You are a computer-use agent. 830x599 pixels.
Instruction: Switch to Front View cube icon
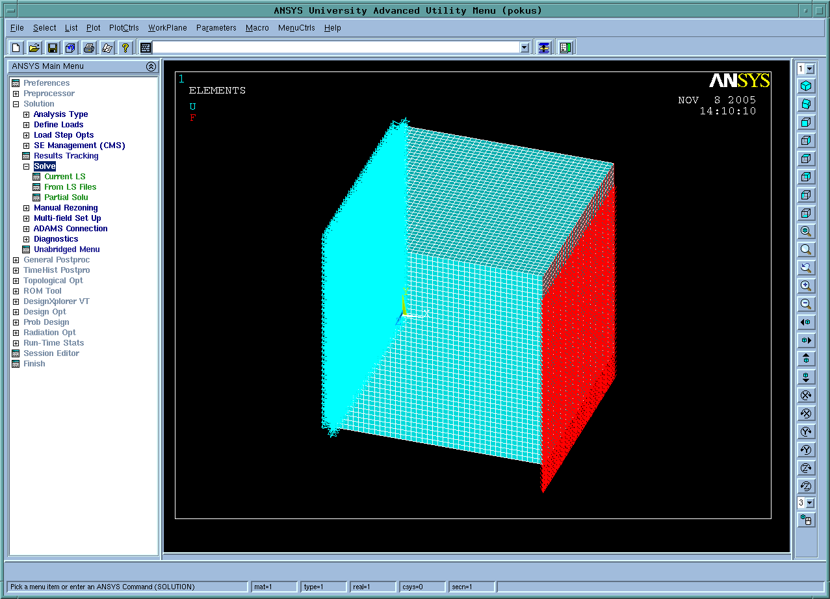[806, 122]
